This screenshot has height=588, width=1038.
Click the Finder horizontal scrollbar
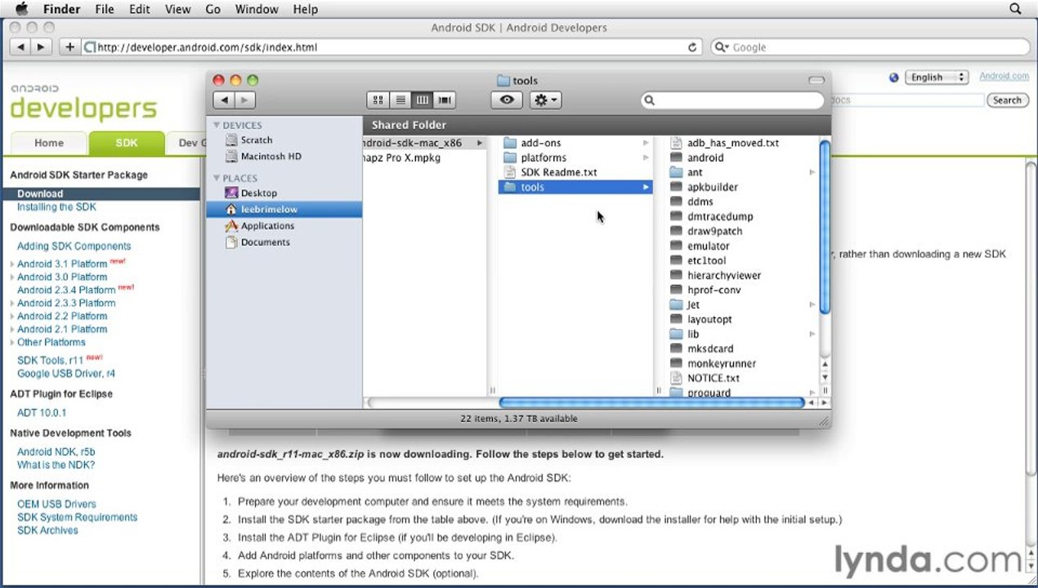coord(651,403)
